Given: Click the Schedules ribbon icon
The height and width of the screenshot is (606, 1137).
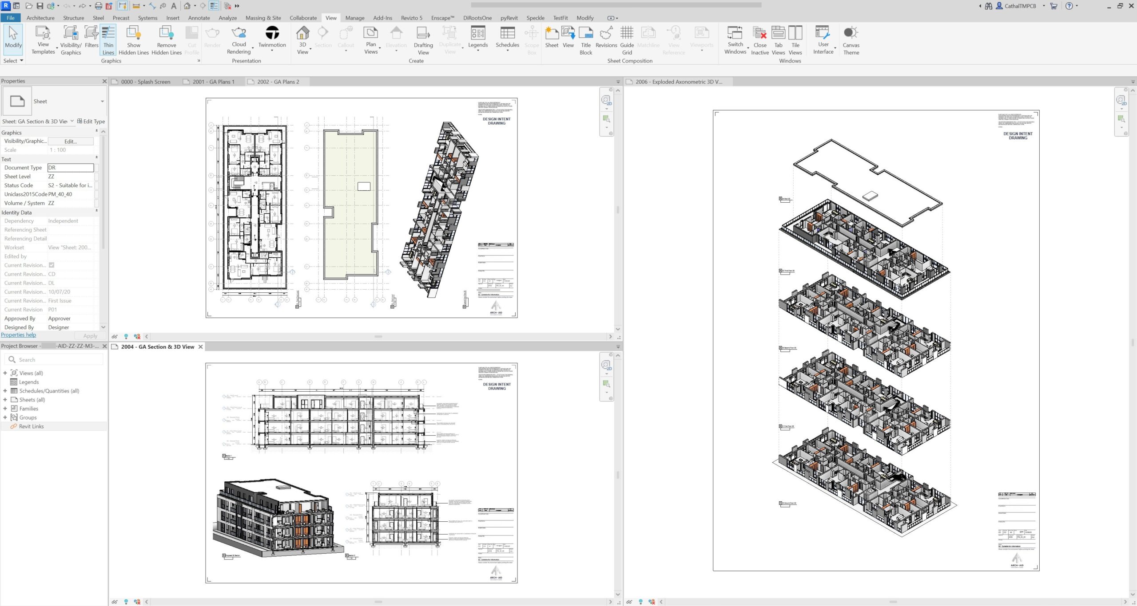Looking at the screenshot, I should point(507,33).
